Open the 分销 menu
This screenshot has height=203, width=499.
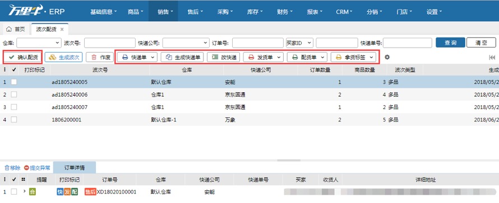pyautogui.click(x=375, y=12)
